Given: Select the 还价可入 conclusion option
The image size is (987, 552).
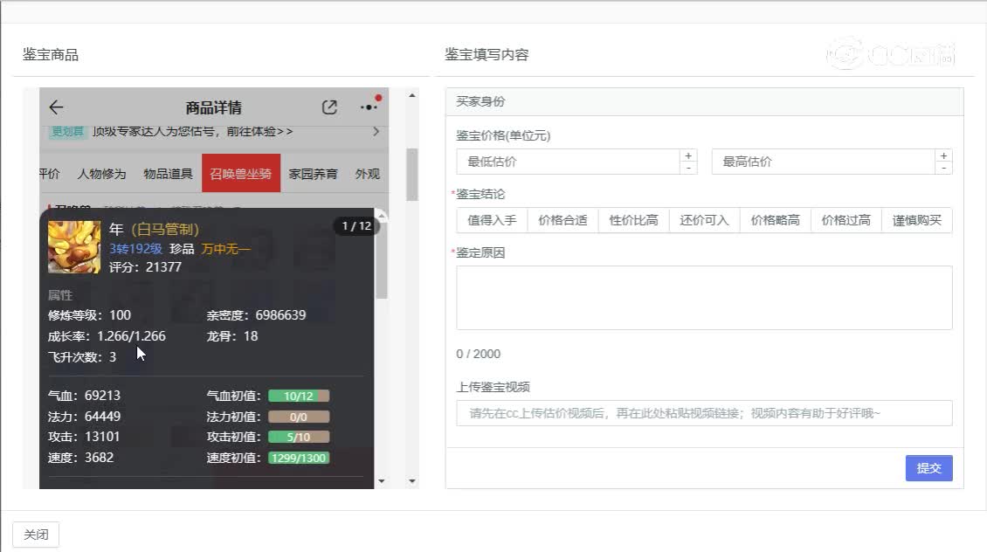Looking at the screenshot, I should (x=704, y=220).
